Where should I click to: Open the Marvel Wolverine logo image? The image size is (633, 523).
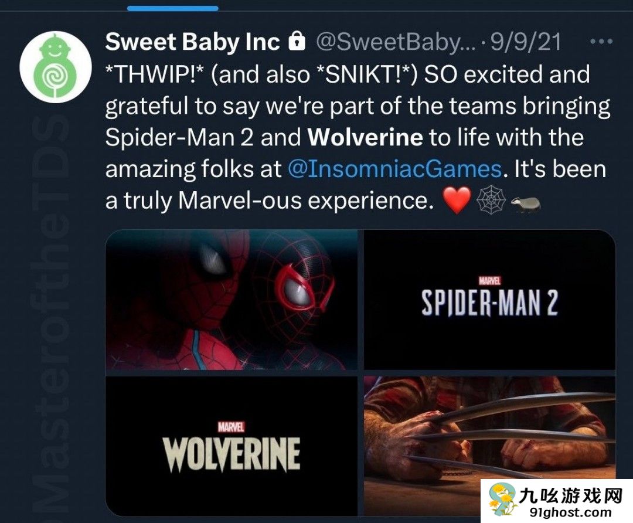232,446
